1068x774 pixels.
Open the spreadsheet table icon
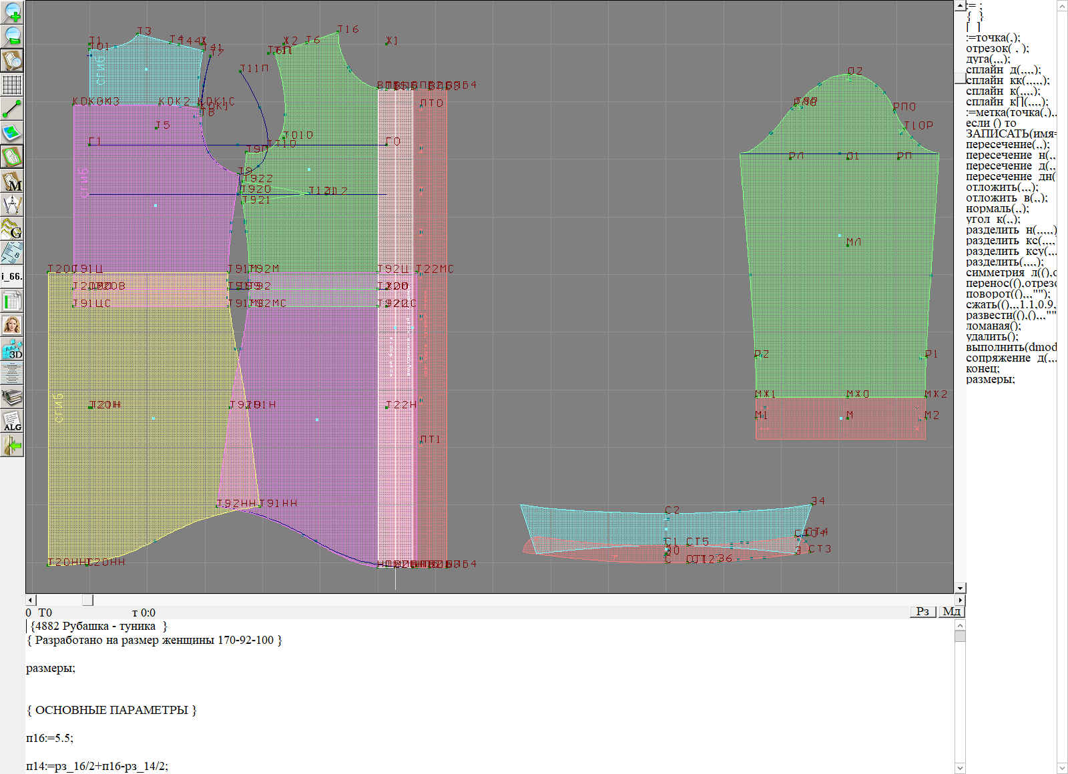coord(12,301)
